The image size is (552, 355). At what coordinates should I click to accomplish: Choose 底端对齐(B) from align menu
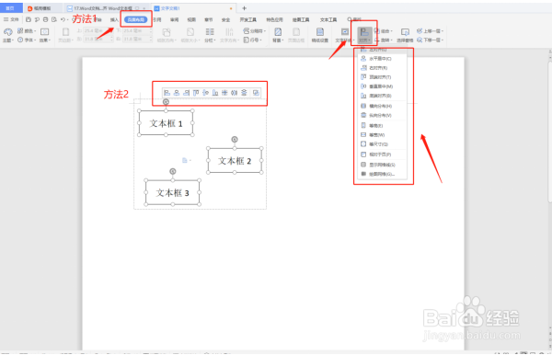point(383,96)
